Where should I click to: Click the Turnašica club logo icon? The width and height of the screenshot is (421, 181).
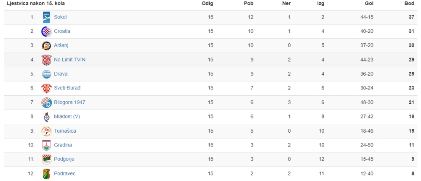click(46, 131)
